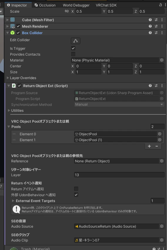Add a new Pools element with plus
The height and width of the screenshot is (250, 167).
pos(149,146)
